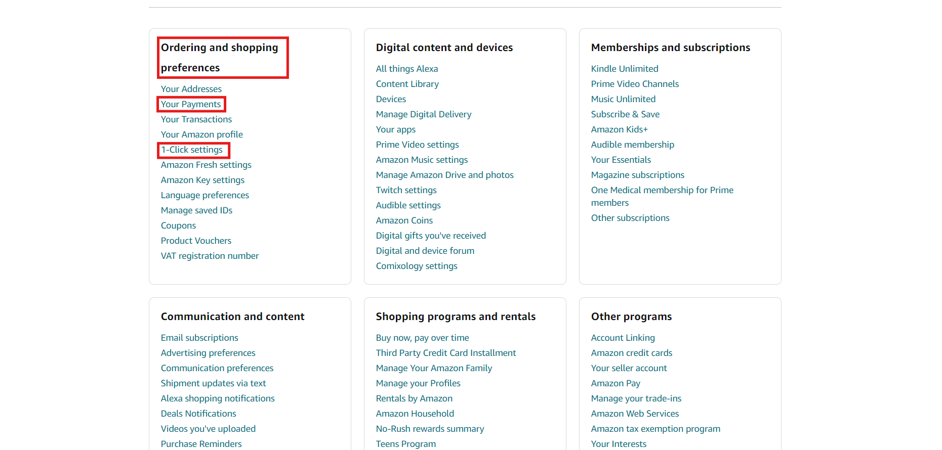Open 1-Click settings
The image size is (942, 450).
pyautogui.click(x=192, y=150)
